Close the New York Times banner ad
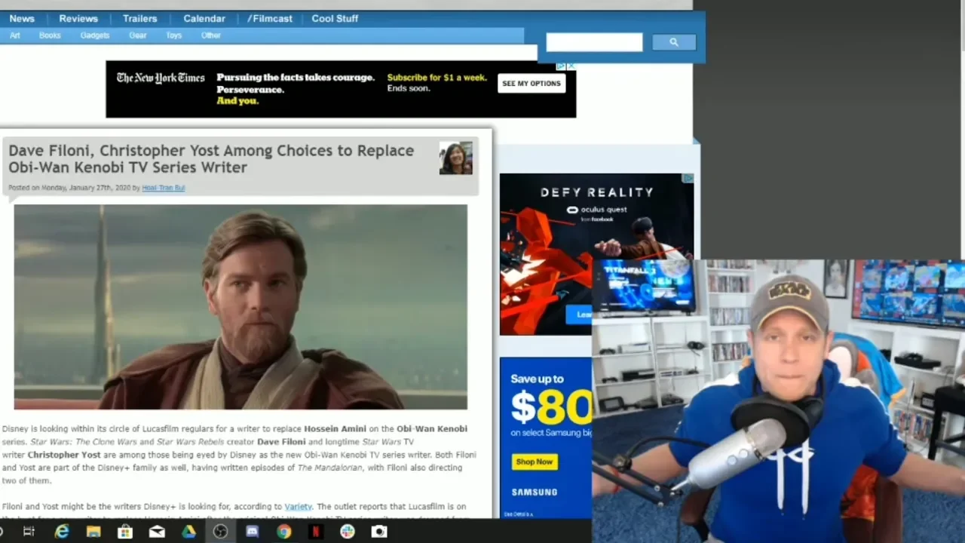The width and height of the screenshot is (965, 543). click(x=571, y=66)
